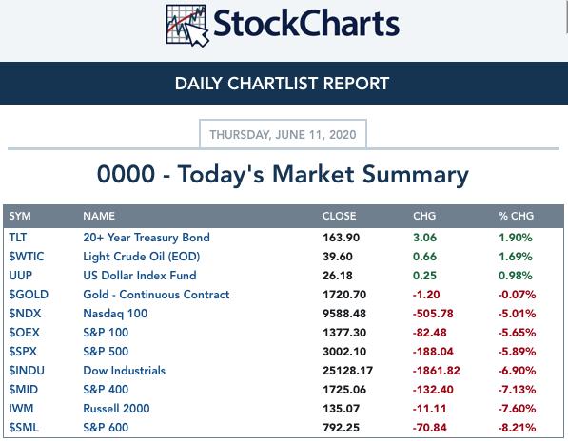Select the $WTIC symbol
Screen dimensions: 568x441
pos(27,257)
